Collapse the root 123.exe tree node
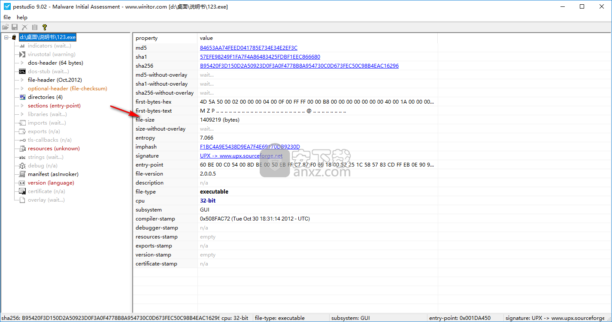 tap(6, 37)
